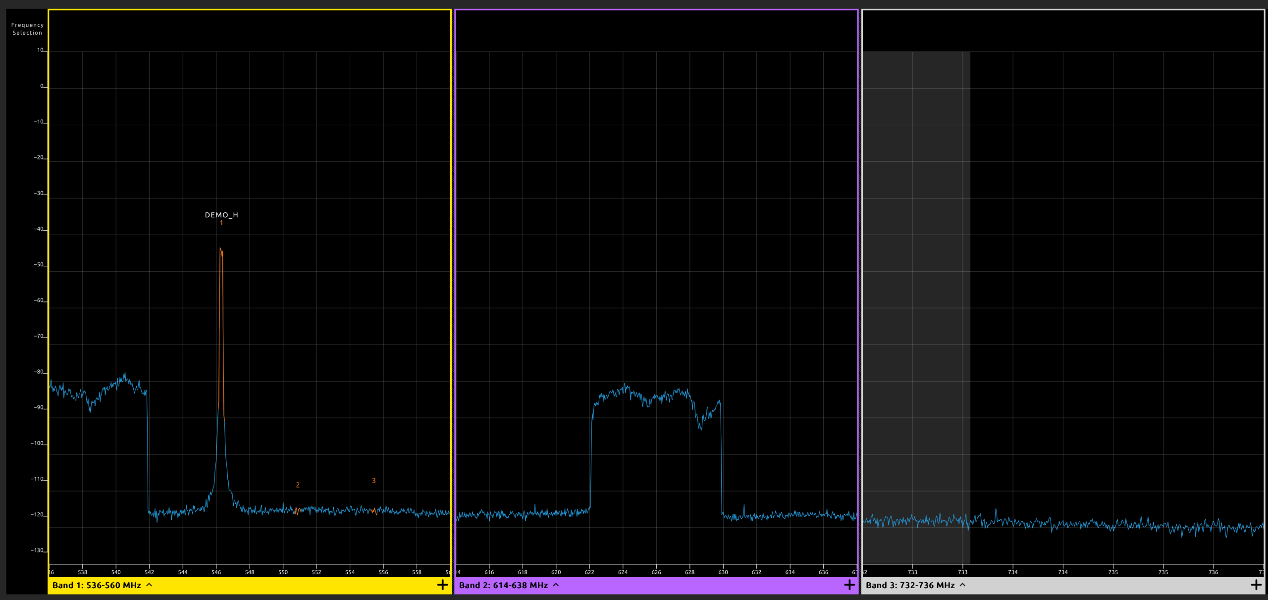The image size is (1268, 600).
Task: Expand chevron next to Band 3: 732-736 MHz
Action: [963, 585]
